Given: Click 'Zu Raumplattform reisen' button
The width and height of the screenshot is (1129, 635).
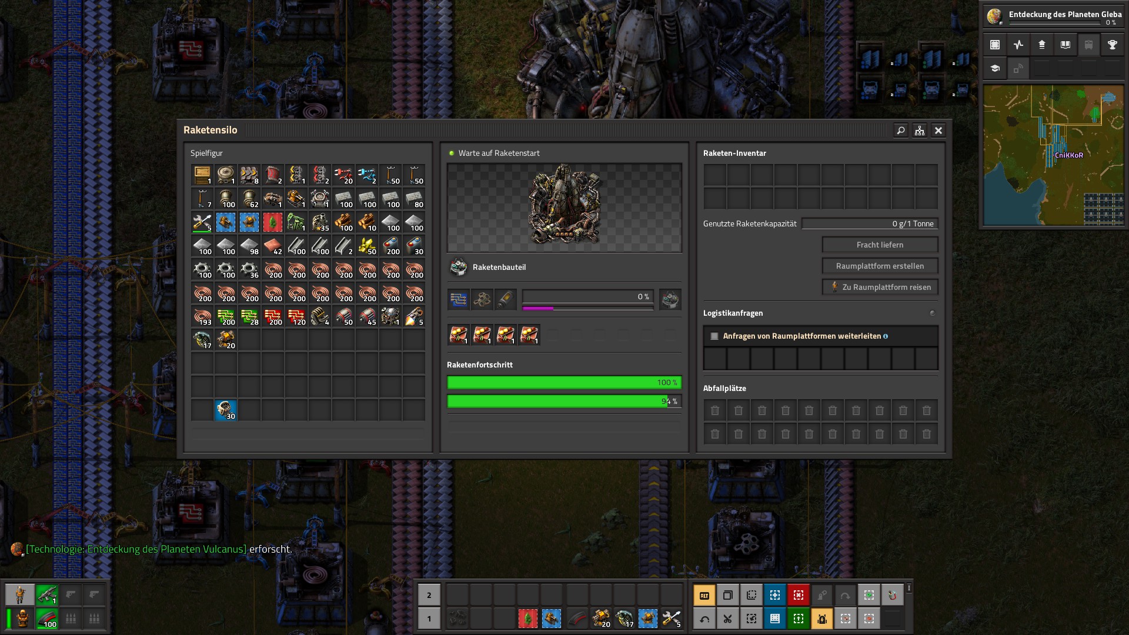Looking at the screenshot, I should 880,287.
